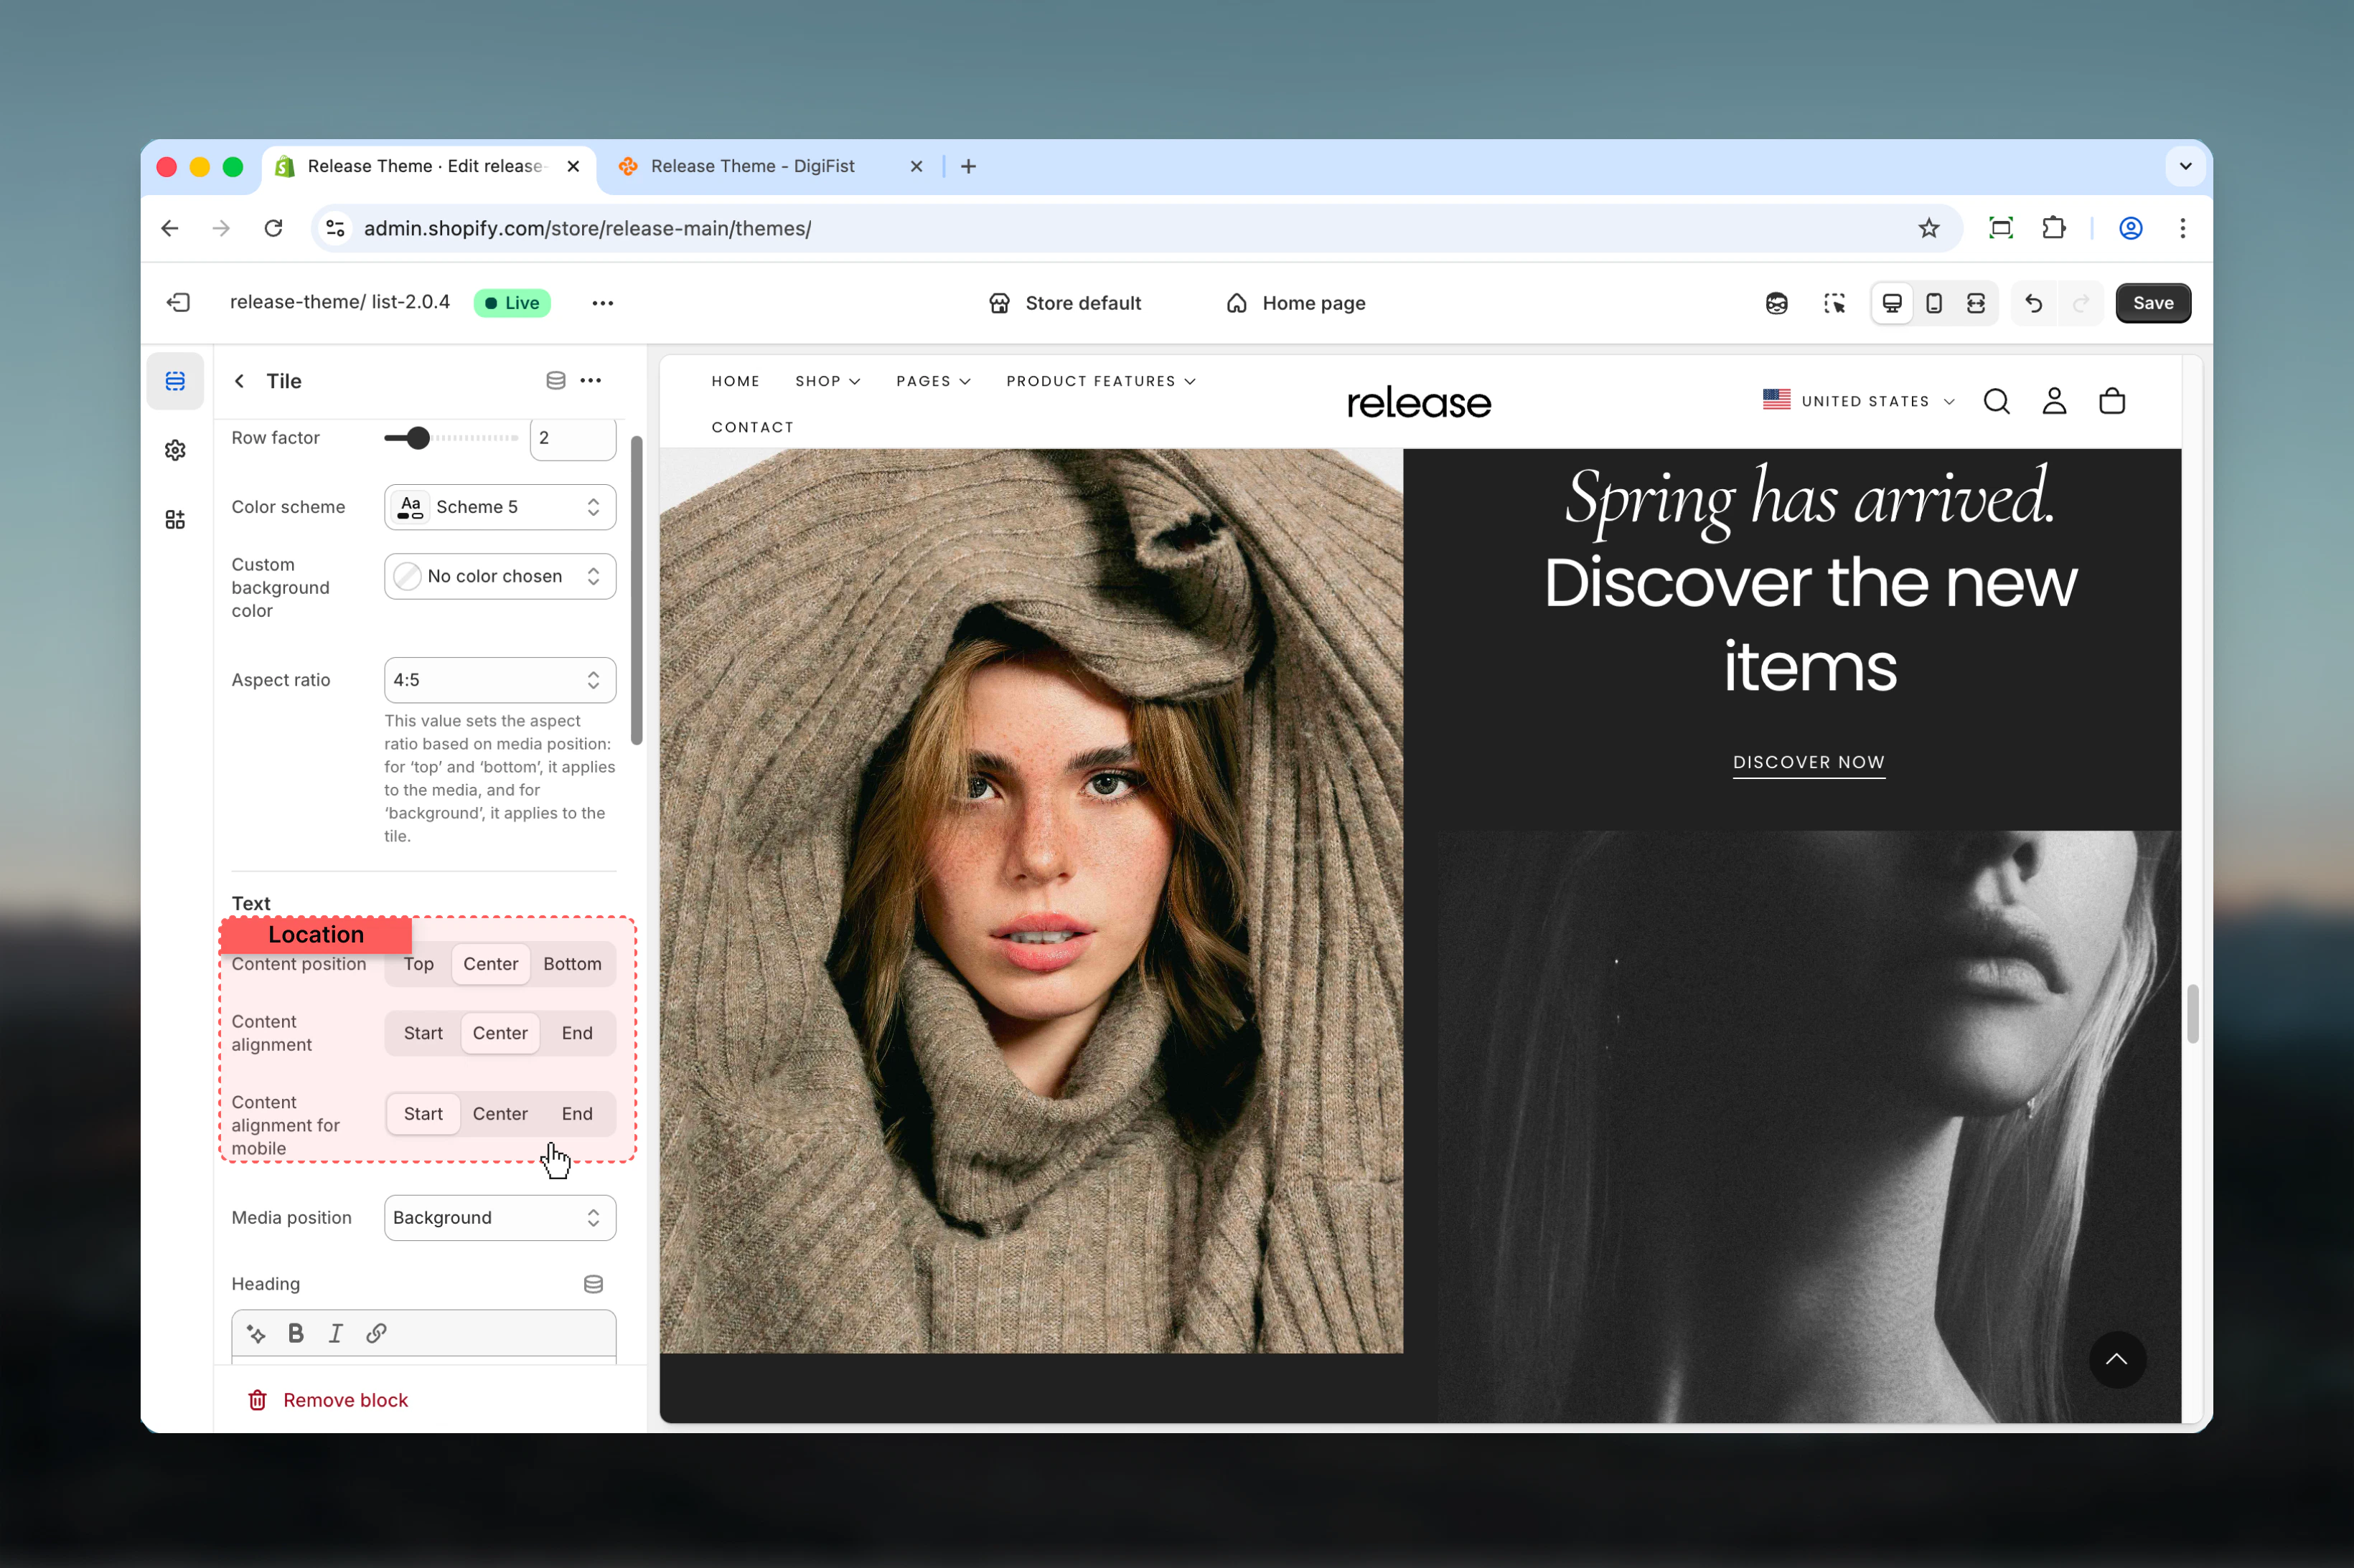Toggle italic in the Heading editor
The image size is (2354, 1568).
point(336,1334)
